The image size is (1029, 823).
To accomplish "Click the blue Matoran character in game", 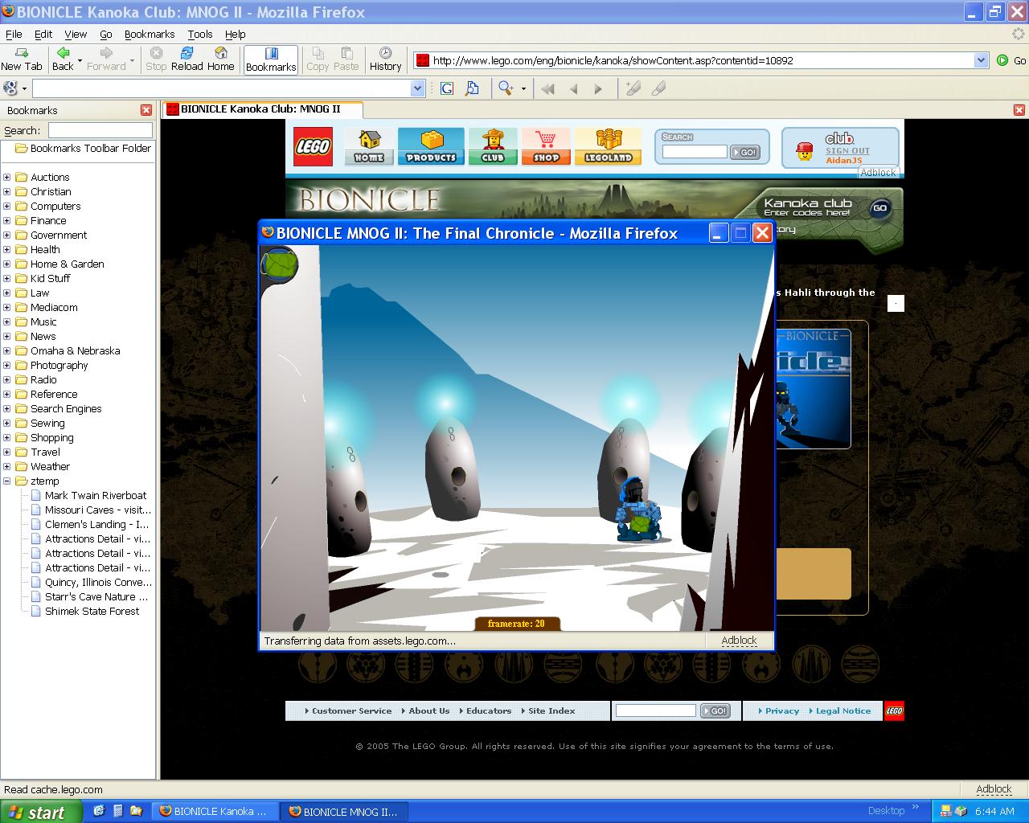I will [x=637, y=509].
